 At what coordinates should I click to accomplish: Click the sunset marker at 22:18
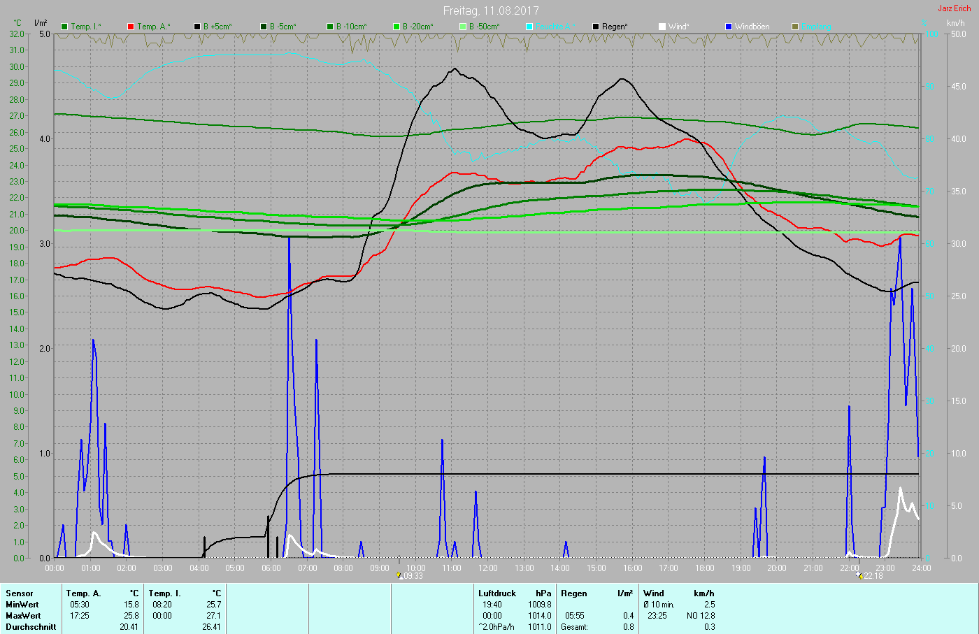pyautogui.click(x=859, y=575)
